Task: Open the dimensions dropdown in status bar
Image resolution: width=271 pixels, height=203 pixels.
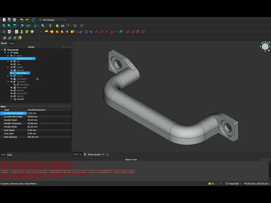Action: coord(257,184)
